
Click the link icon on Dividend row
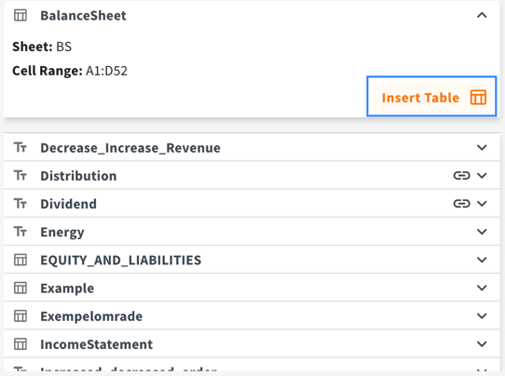coord(461,204)
